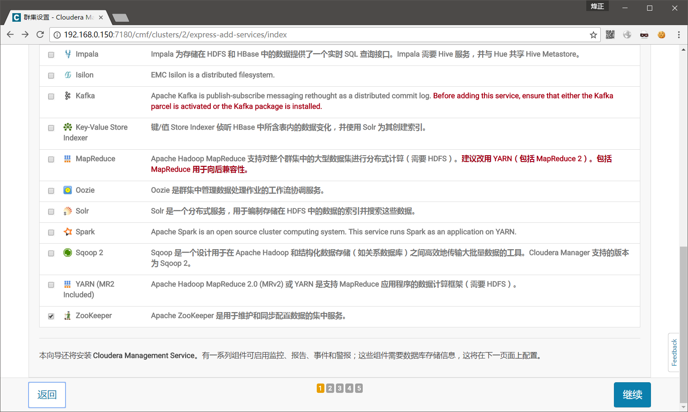Open the incognito-mask extension icon
Viewport: 688px width, 412px height.
pyautogui.click(x=644, y=35)
